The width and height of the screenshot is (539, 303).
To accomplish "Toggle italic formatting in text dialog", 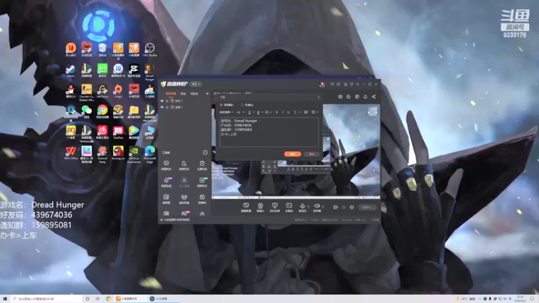I will (x=282, y=112).
